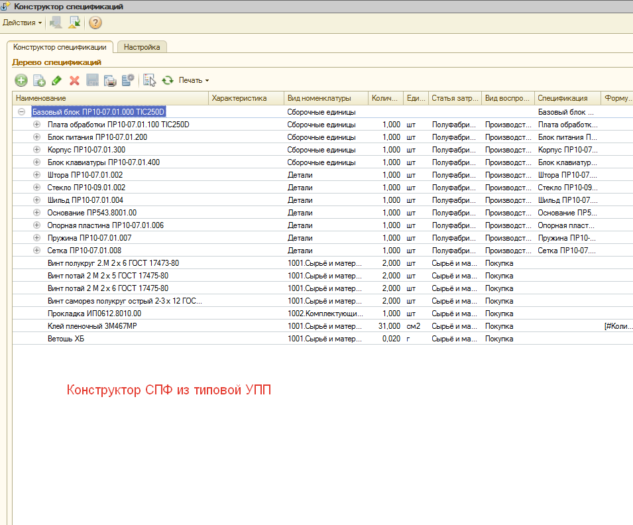The width and height of the screenshot is (633, 525).
Task: Click the red X Delete icon
Action: click(x=74, y=80)
